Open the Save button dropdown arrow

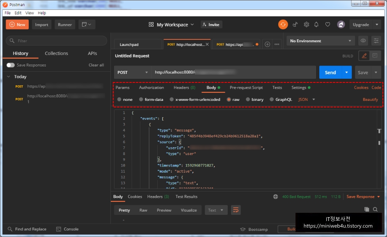tap(376, 72)
